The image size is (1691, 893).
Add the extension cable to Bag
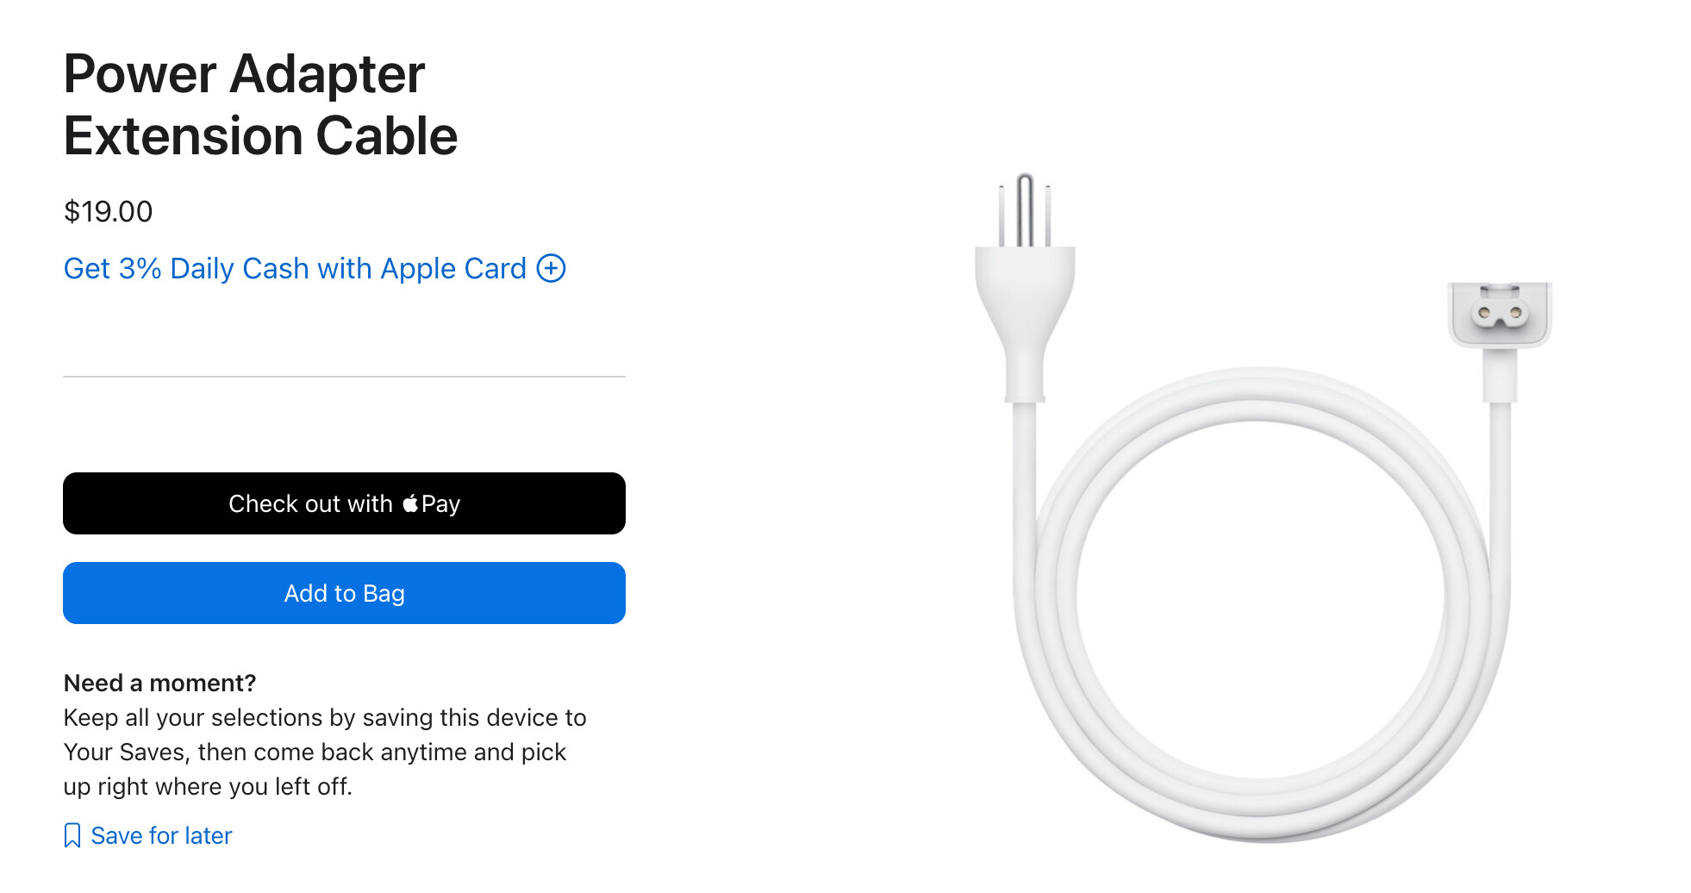pyautogui.click(x=344, y=593)
